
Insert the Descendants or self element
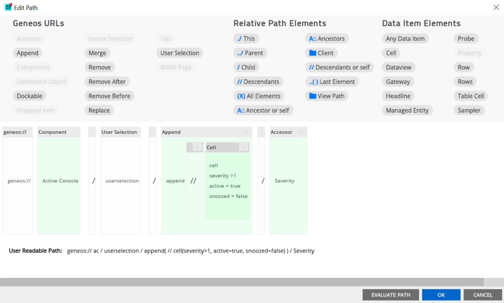coord(340,67)
